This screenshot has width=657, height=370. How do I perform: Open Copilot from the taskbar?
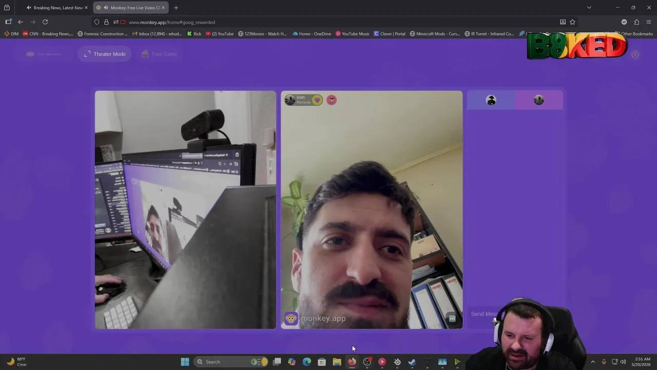click(292, 362)
